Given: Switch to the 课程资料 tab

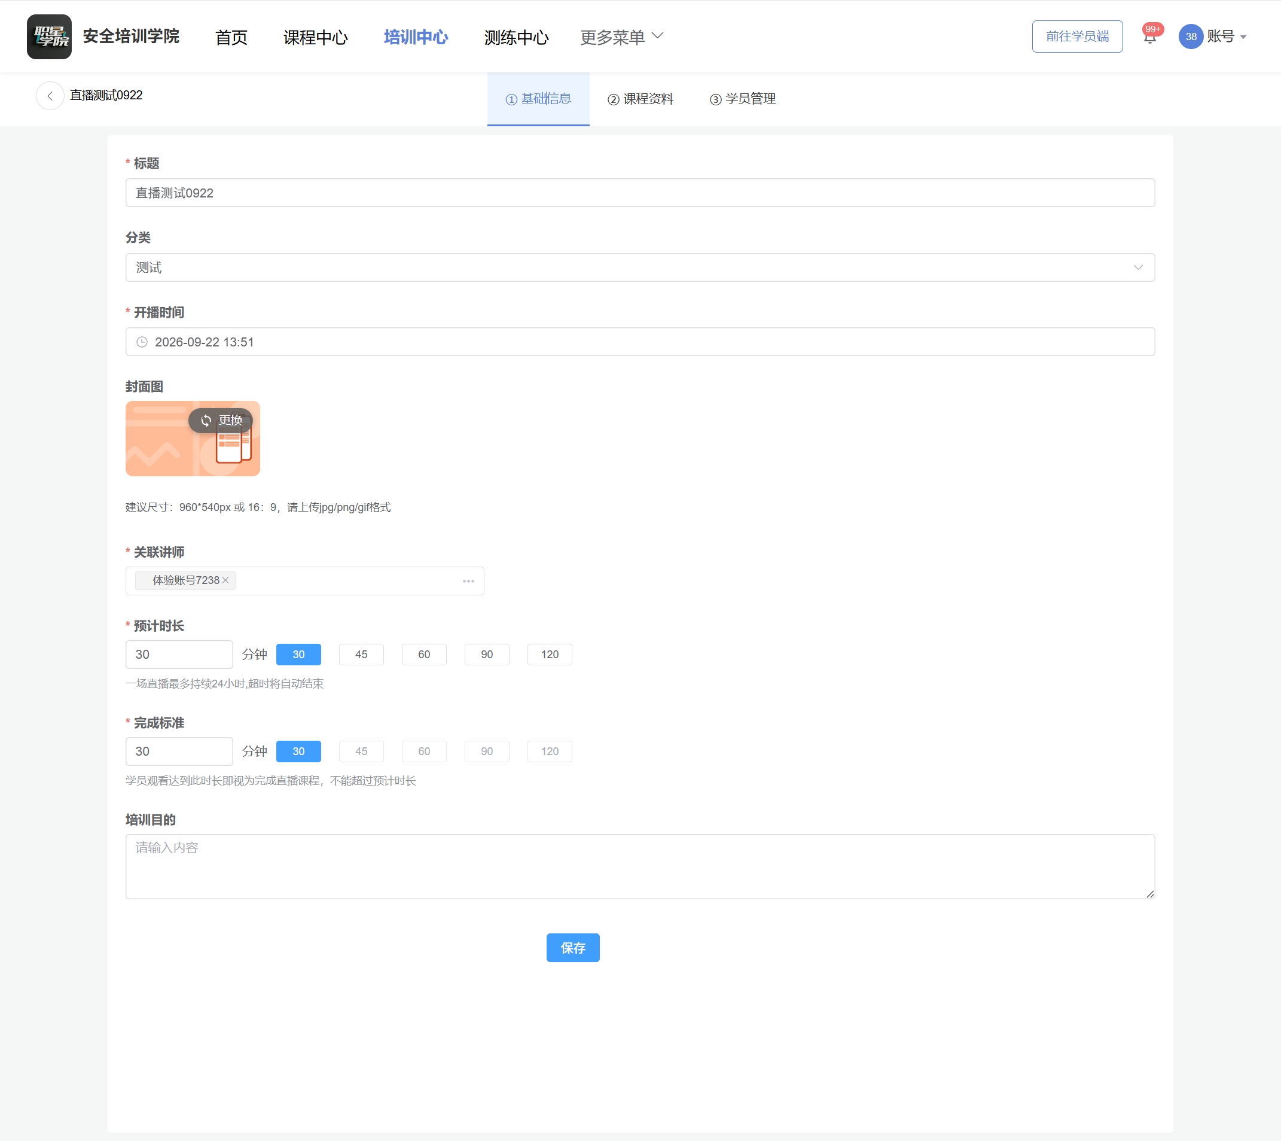Looking at the screenshot, I should pyautogui.click(x=640, y=99).
